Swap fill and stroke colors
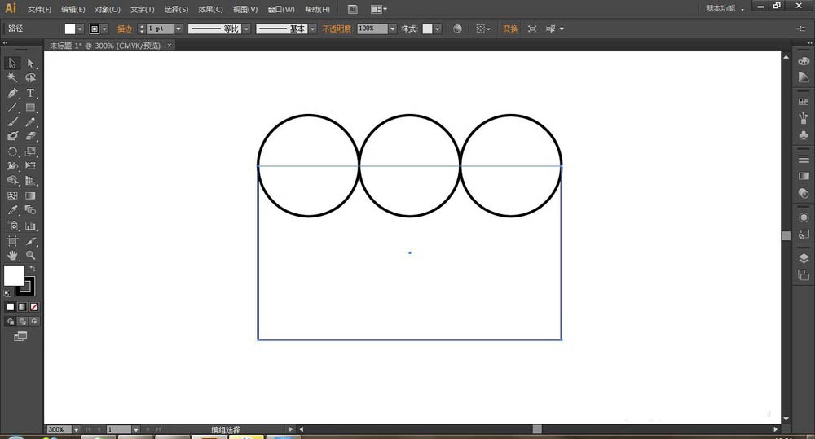815x439 pixels. (x=33, y=268)
